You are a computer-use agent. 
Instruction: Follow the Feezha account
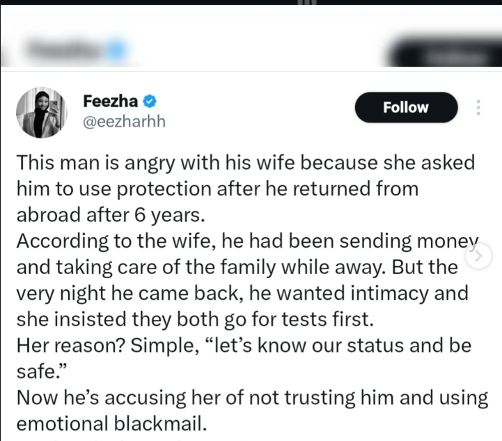pos(407,108)
